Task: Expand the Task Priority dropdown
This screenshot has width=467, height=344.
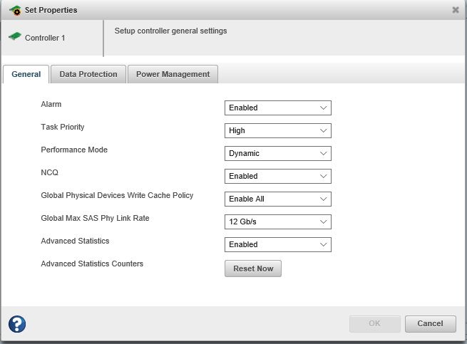Action: tap(277, 131)
